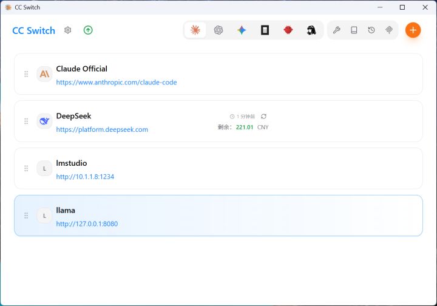Open the settings gear next to CC Switch
This screenshot has height=306, width=437.
pyautogui.click(x=68, y=30)
